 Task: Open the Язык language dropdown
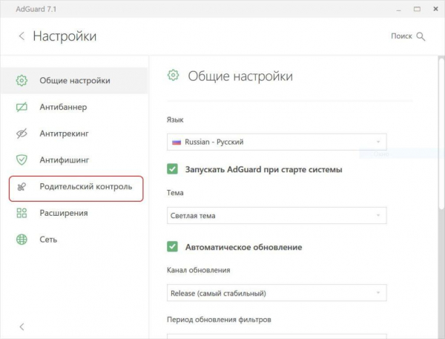click(x=277, y=142)
